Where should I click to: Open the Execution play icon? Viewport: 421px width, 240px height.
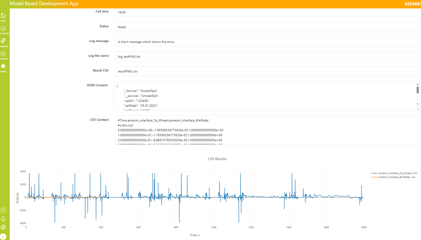[x=3, y=55]
